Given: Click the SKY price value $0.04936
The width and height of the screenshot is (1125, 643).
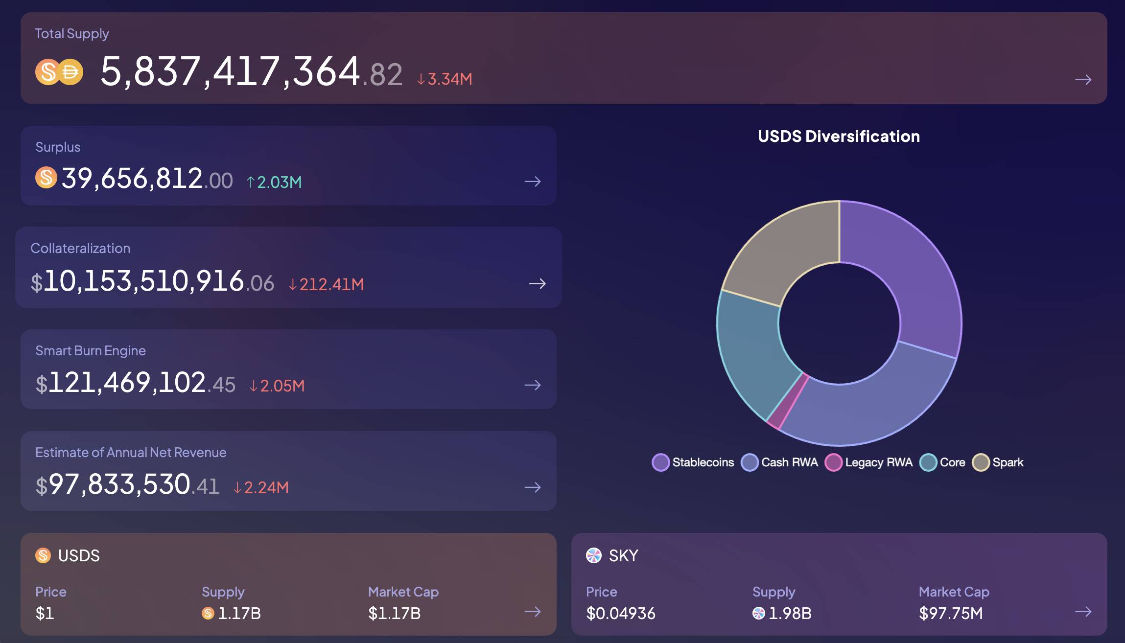Looking at the screenshot, I should point(621,613).
